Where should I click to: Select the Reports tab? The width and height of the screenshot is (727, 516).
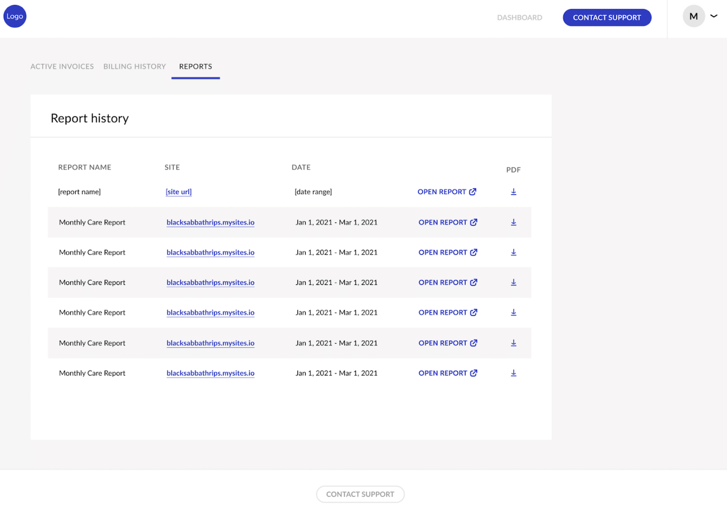coord(195,66)
